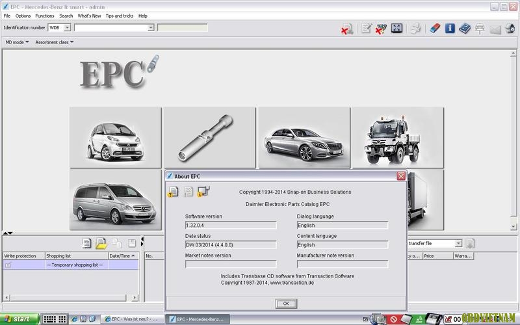520x325 pixels.
Task: Click the Write protection column header
Action: pos(24,255)
